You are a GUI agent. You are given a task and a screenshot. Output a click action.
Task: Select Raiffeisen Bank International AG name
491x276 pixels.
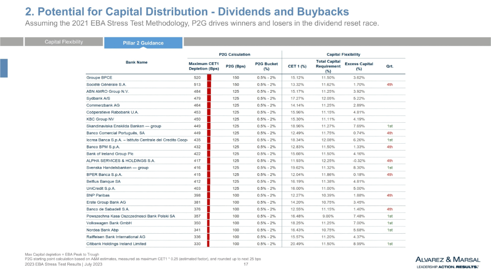click(116, 237)
